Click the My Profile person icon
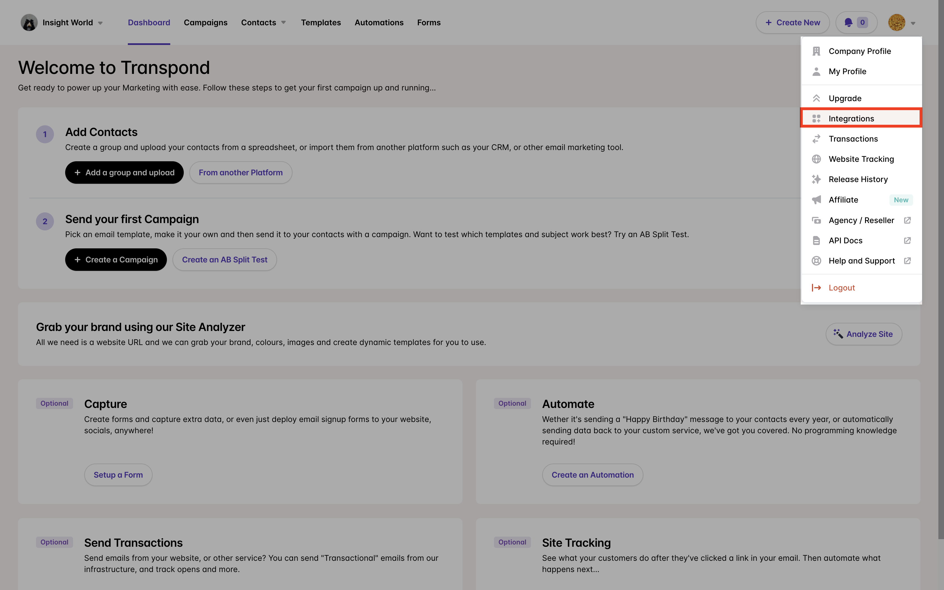944x590 pixels. click(816, 71)
